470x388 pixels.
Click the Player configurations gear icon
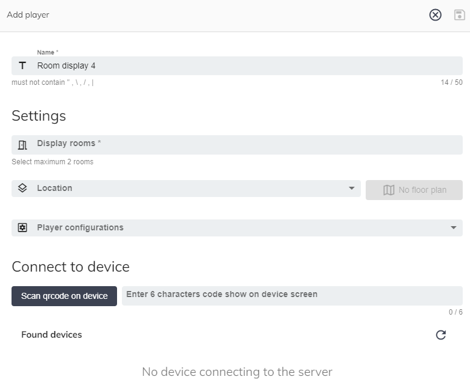pos(22,228)
